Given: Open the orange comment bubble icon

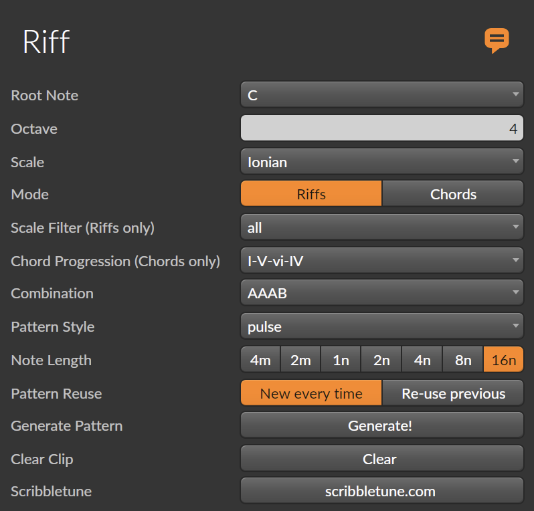Looking at the screenshot, I should [497, 41].
